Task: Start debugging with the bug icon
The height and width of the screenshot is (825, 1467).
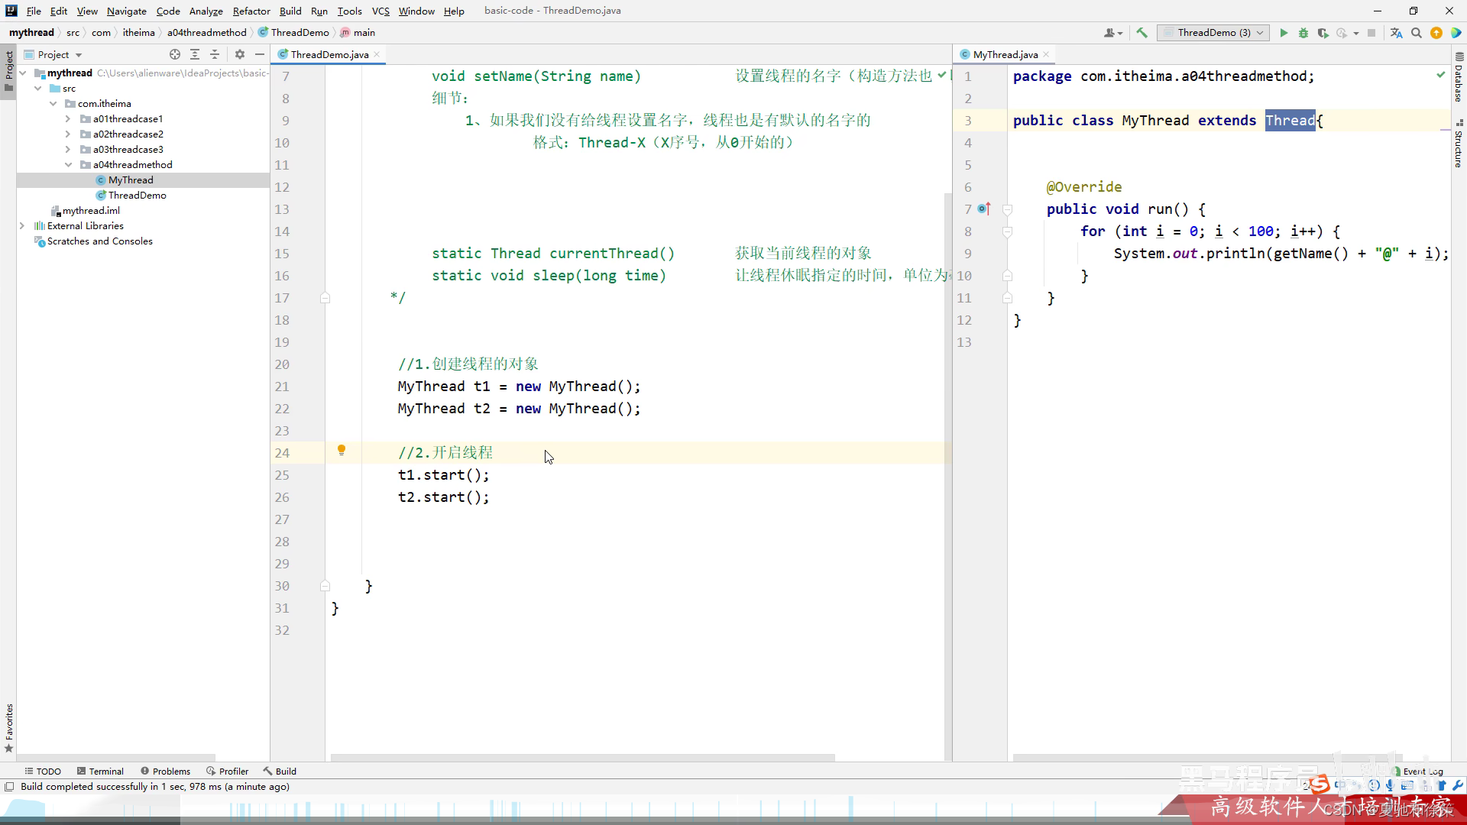Action: click(1303, 33)
